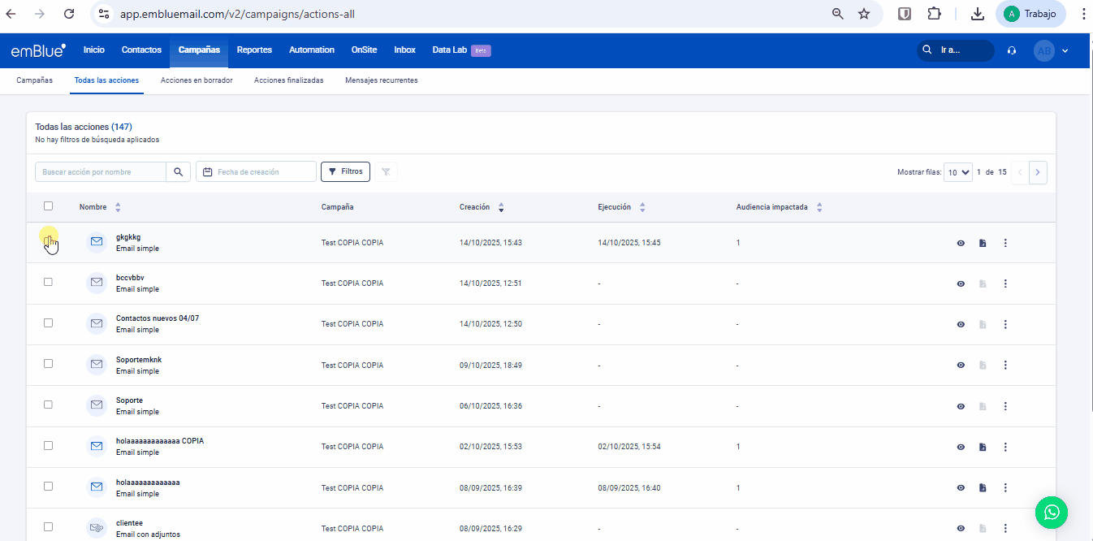Image resolution: width=1093 pixels, height=541 pixels.
Task: Open the Mensajes recurrentes tab
Action: click(x=381, y=80)
